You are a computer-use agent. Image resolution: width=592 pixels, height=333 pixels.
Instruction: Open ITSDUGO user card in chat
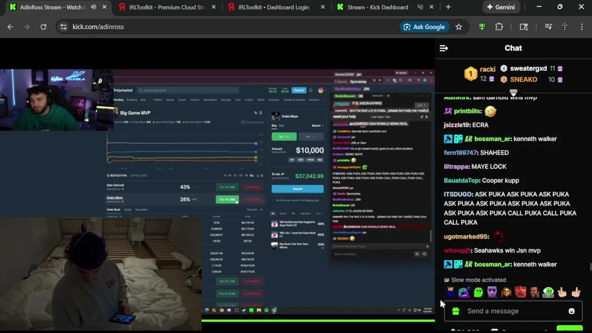coord(458,194)
